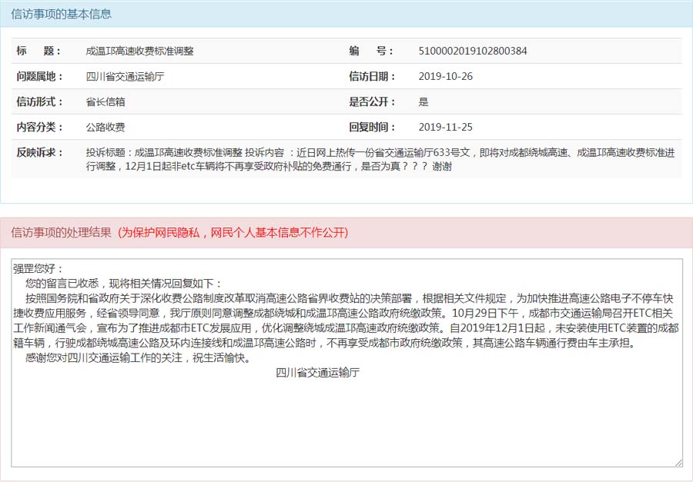Click the 编号 field label
This screenshot has width=693, height=482.
point(371,52)
